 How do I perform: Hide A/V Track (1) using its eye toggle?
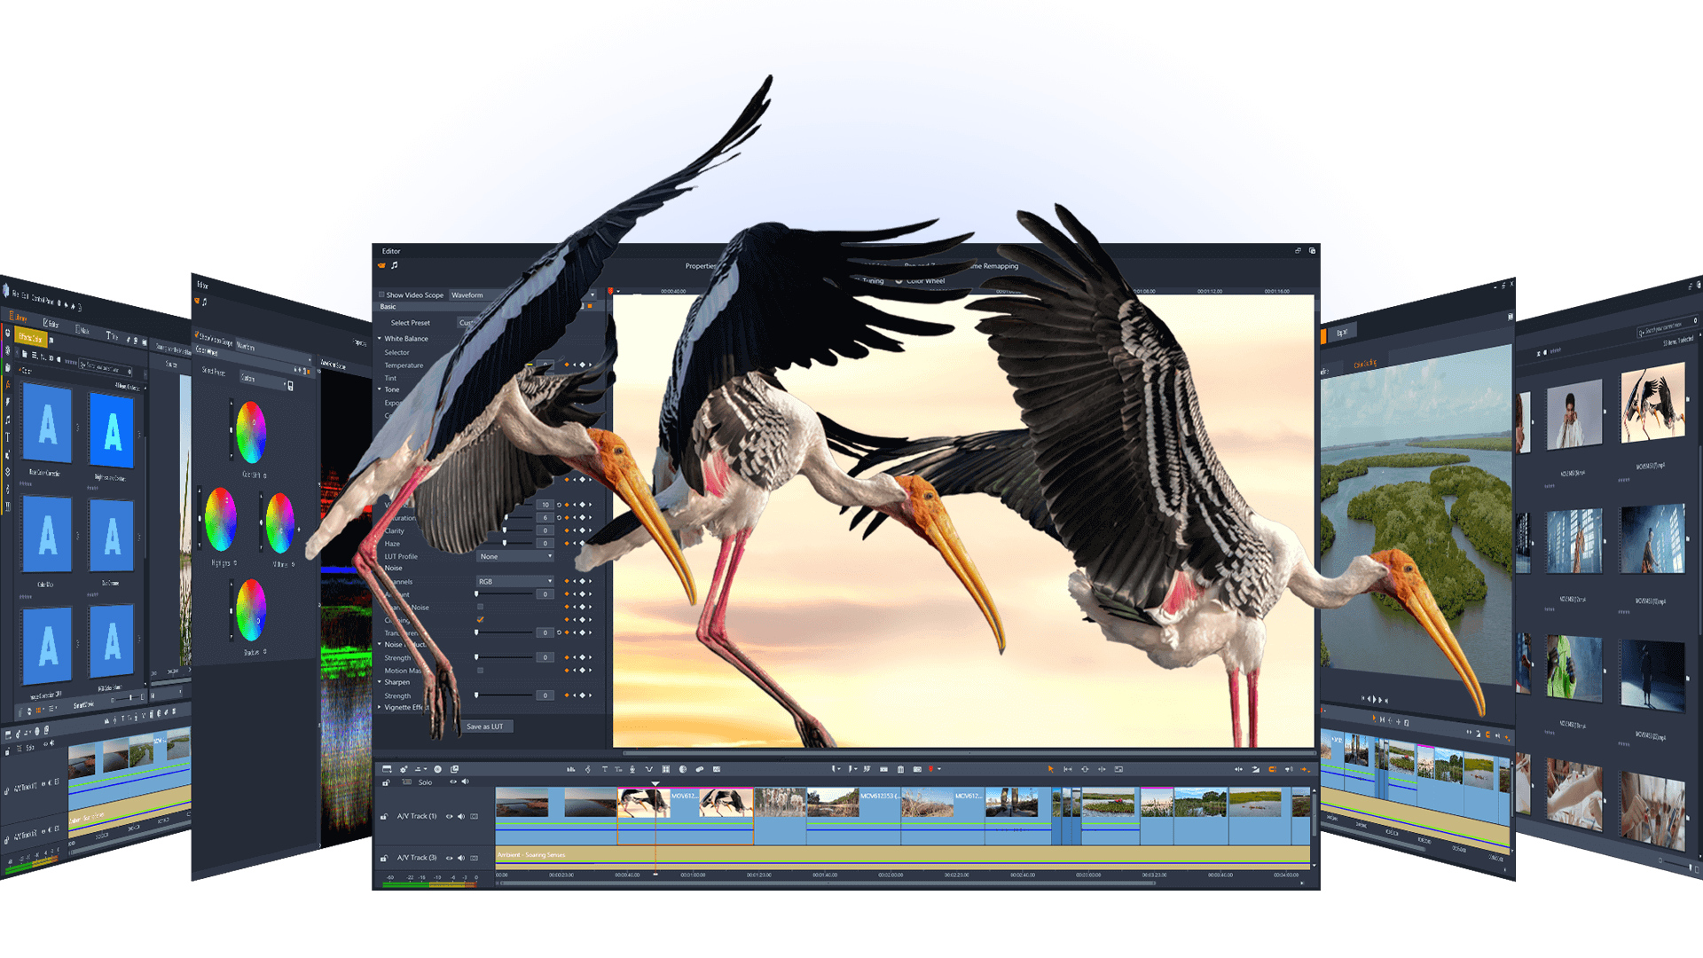[x=449, y=816]
